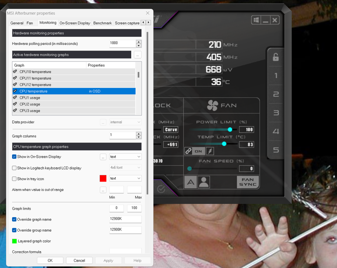The height and width of the screenshot is (268, 337).
Task: Switch to the Fan tab
Action: coord(30,23)
